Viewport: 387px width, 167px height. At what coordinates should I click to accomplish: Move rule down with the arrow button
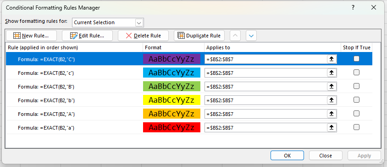pos(251,36)
